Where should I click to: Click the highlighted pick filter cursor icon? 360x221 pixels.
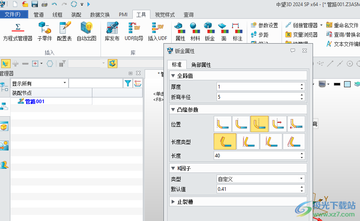pos(5,64)
